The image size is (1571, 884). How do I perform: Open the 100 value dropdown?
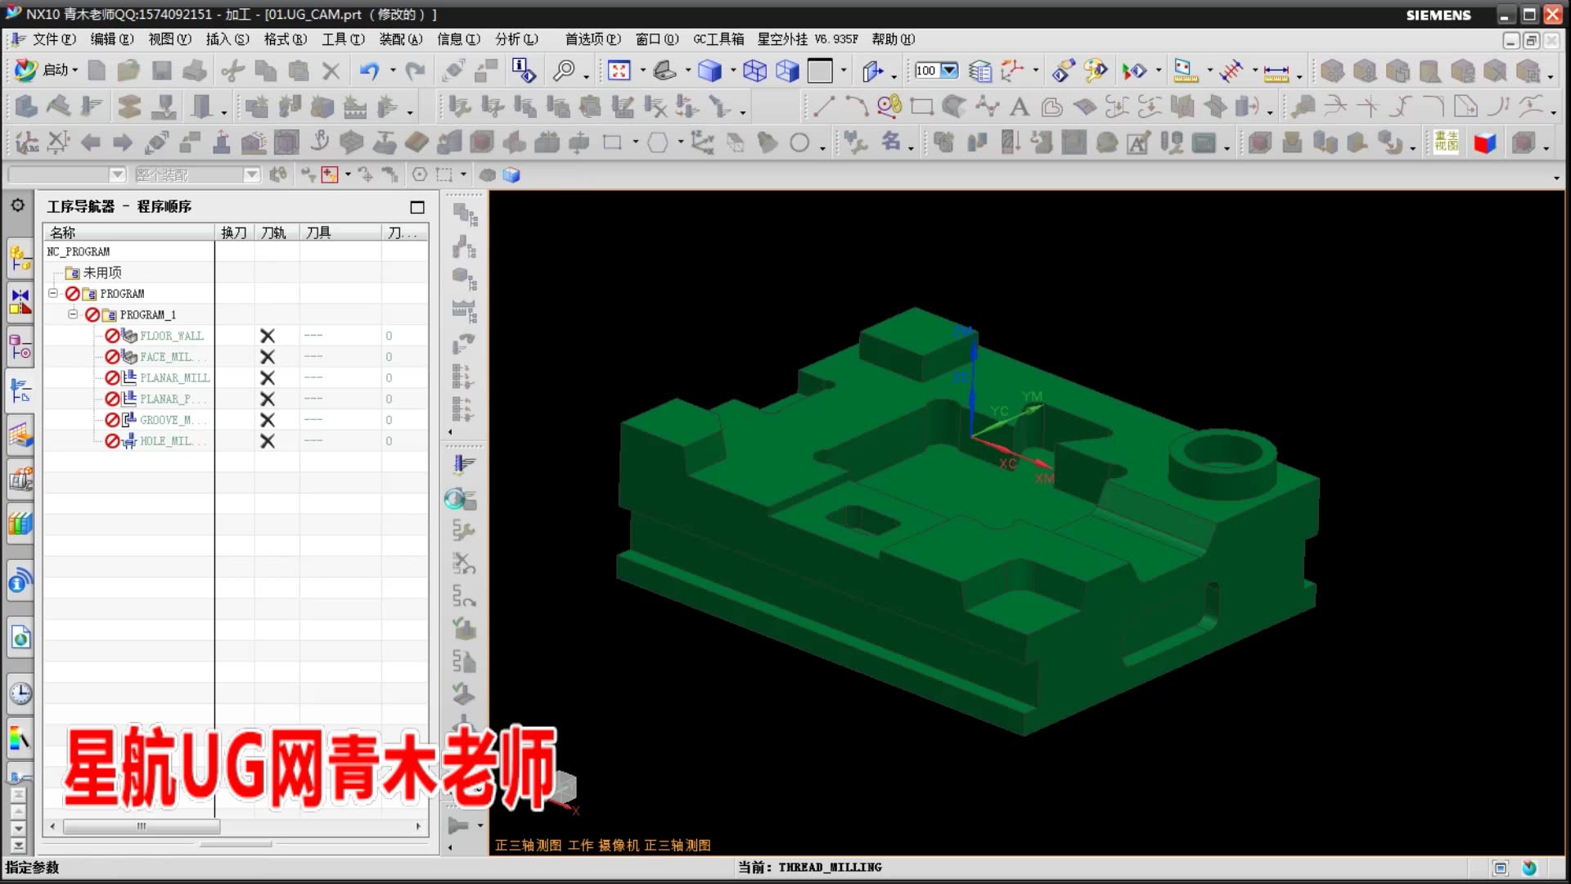click(x=949, y=70)
